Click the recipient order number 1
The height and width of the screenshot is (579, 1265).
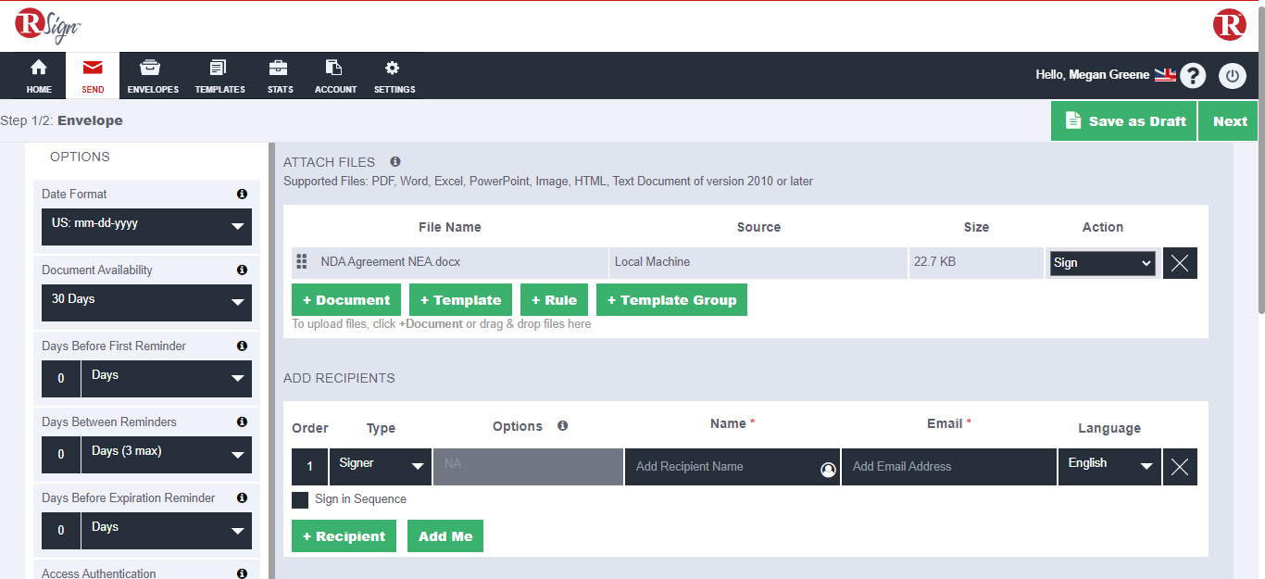click(310, 467)
